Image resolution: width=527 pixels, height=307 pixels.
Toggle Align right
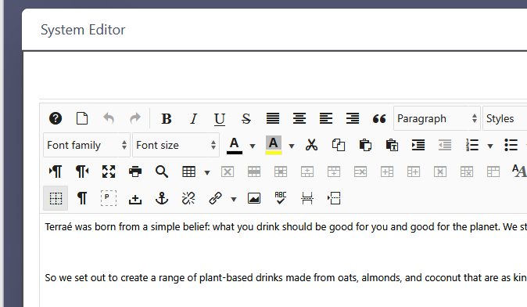[x=353, y=118]
